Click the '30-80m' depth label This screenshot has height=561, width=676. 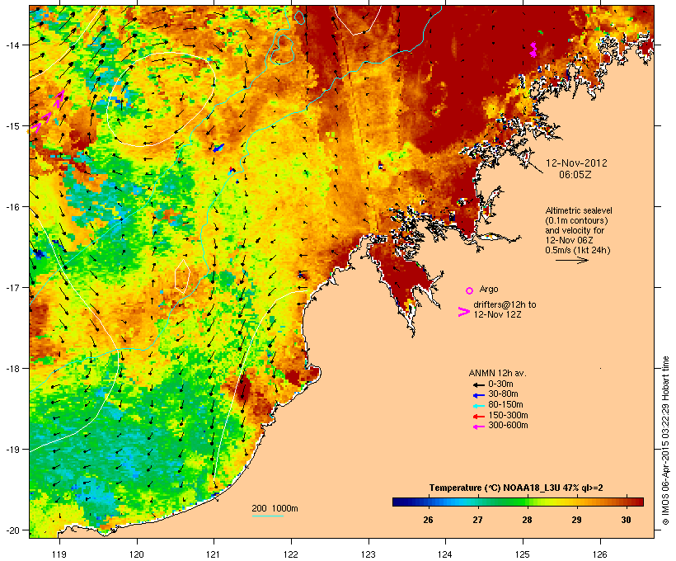[x=503, y=394]
